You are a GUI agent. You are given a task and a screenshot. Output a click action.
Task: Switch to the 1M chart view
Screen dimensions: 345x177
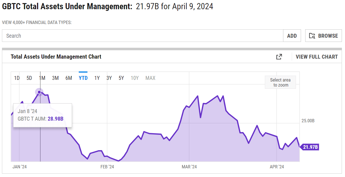pyautogui.click(x=42, y=78)
